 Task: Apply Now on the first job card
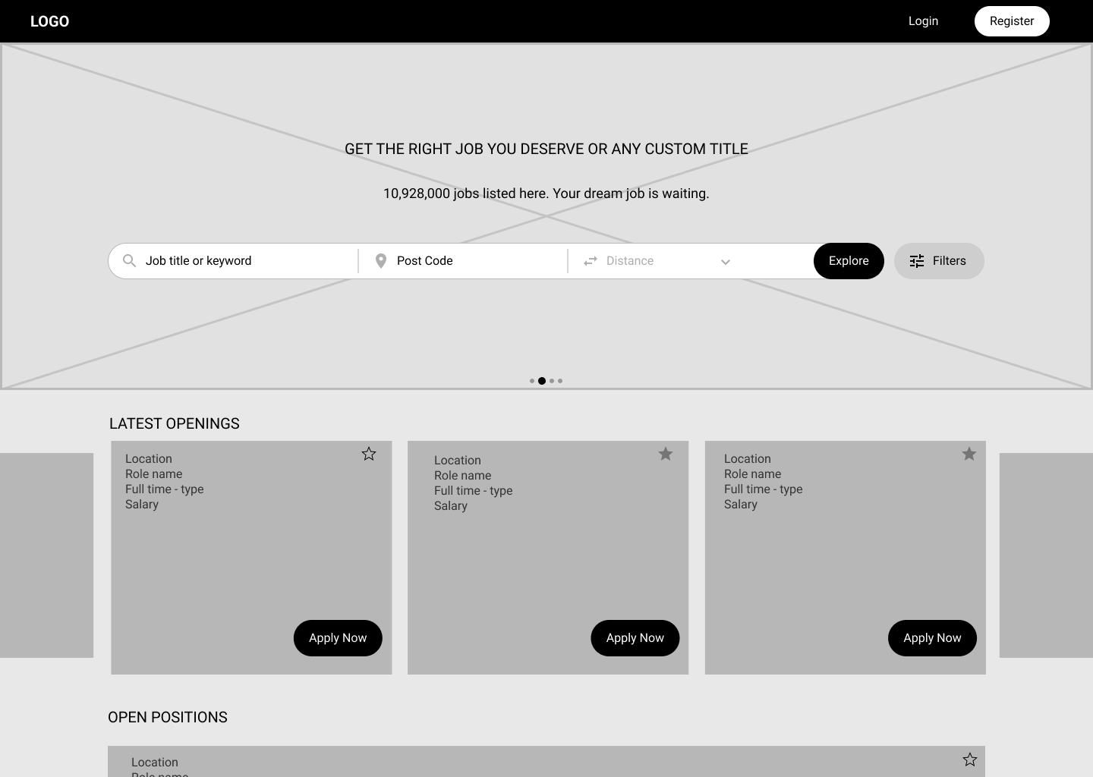(x=338, y=638)
